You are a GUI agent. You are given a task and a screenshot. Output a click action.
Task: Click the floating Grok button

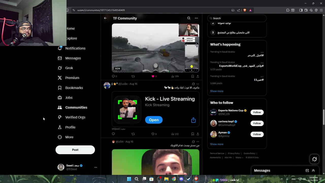314,159
